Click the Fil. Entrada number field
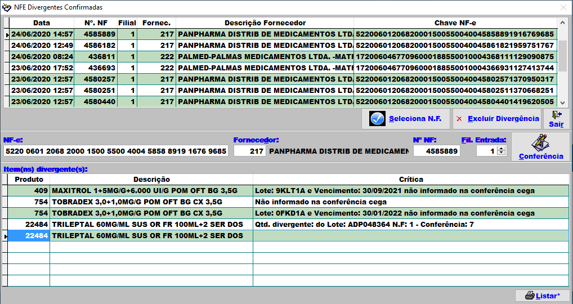 tap(487, 151)
